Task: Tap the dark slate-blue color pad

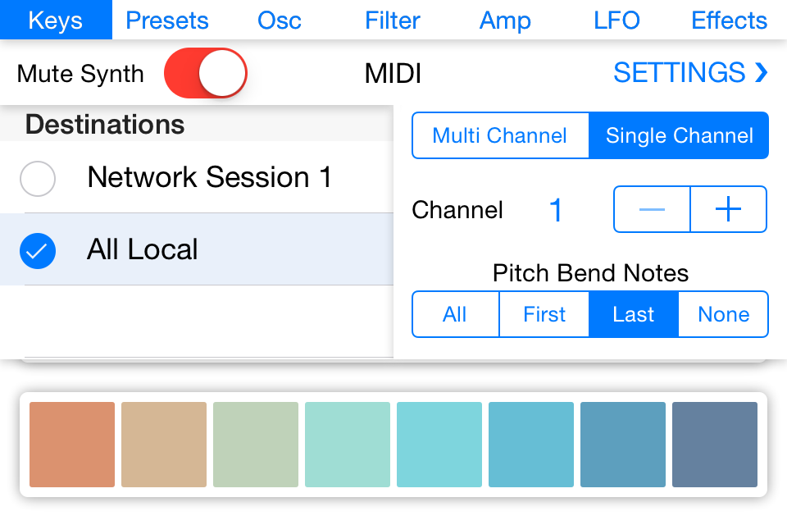Action: click(x=715, y=444)
